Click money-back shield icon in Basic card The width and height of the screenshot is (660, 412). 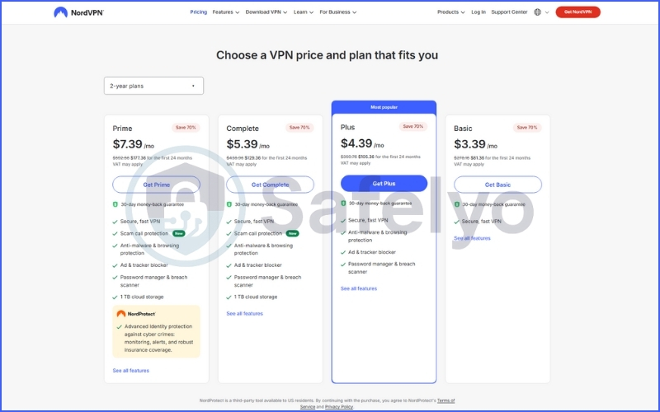[457, 204]
